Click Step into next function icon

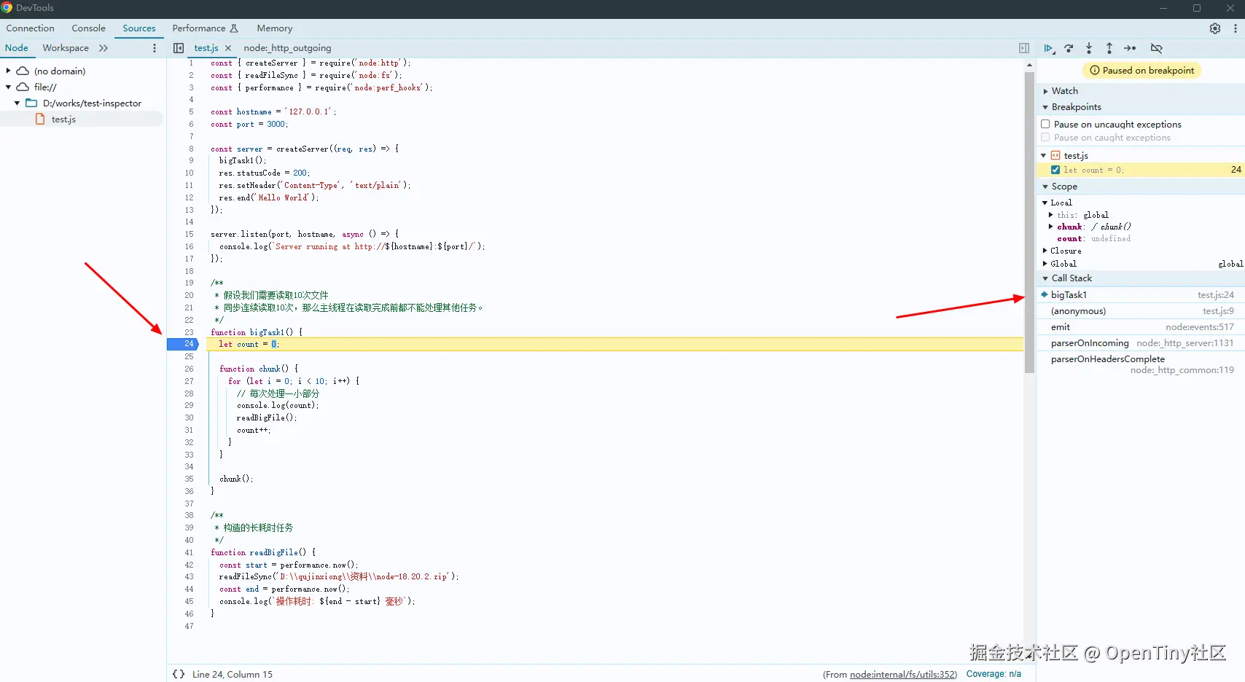tap(1089, 48)
